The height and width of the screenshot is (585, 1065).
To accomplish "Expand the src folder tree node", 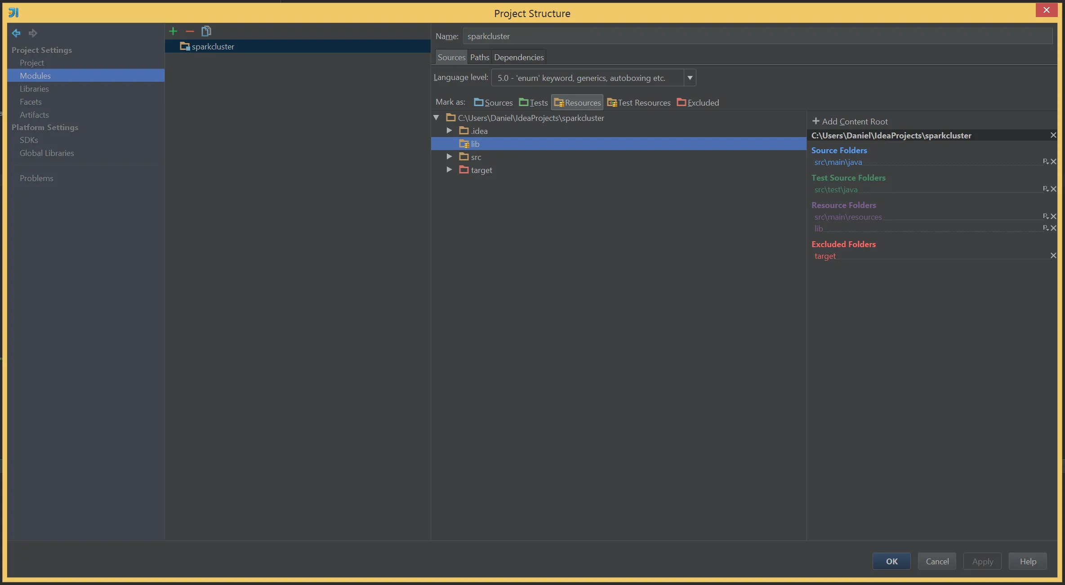I will [x=449, y=157].
